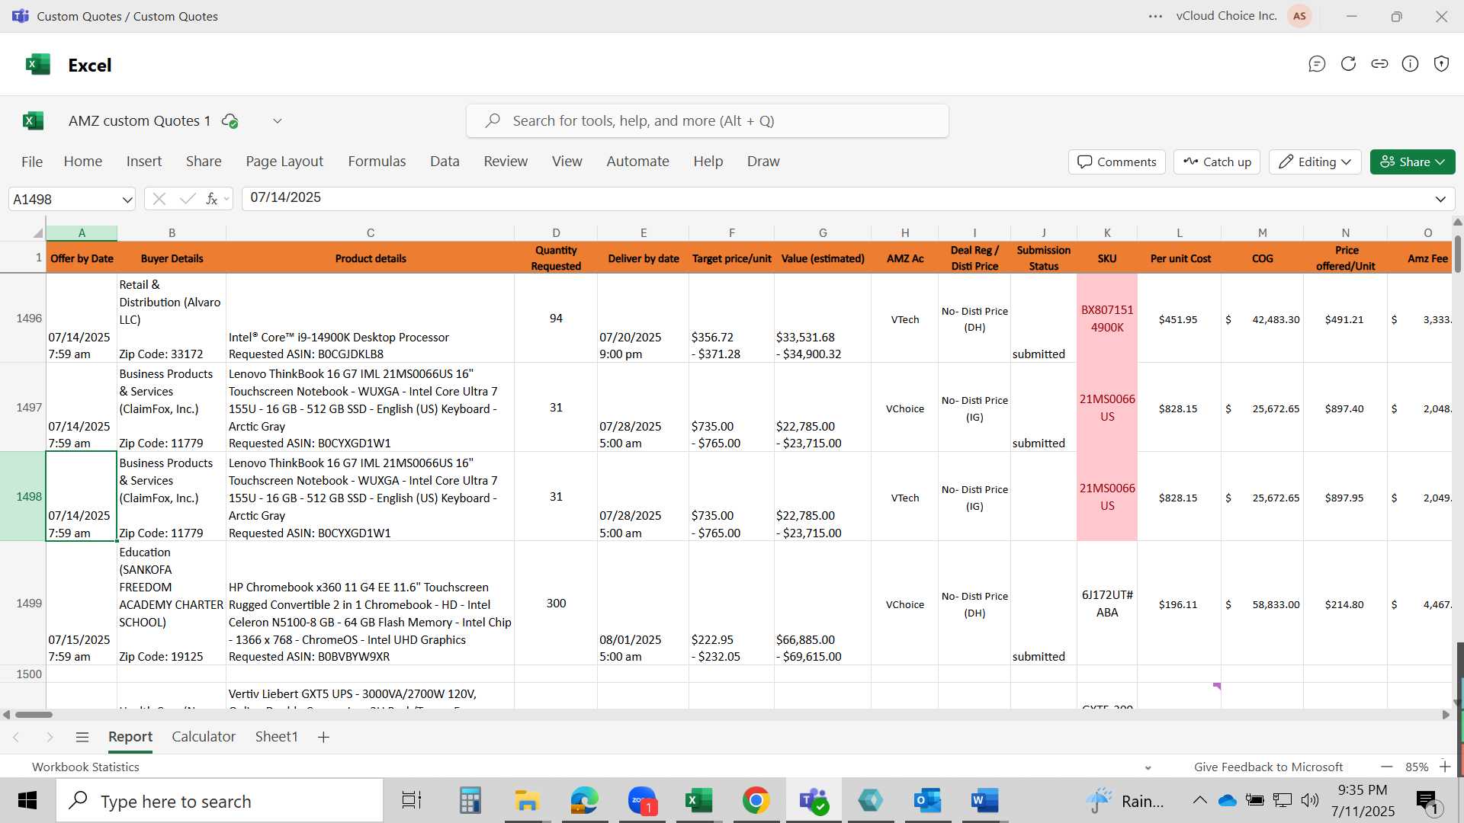
Task: Open File Explorer from taskbar
Action: point(527,801)
